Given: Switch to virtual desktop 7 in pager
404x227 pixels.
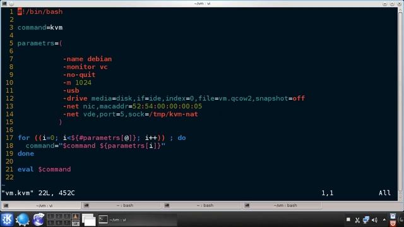Looking at the screenshot, I should click(x=67, y=223).
